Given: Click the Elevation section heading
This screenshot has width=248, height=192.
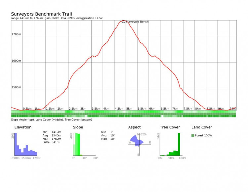Looking at the screenshot, I should click(x=23, y=127).
